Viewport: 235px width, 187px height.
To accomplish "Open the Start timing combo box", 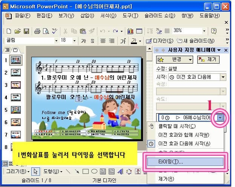I will pyautogui.click(x=197, y=77).
